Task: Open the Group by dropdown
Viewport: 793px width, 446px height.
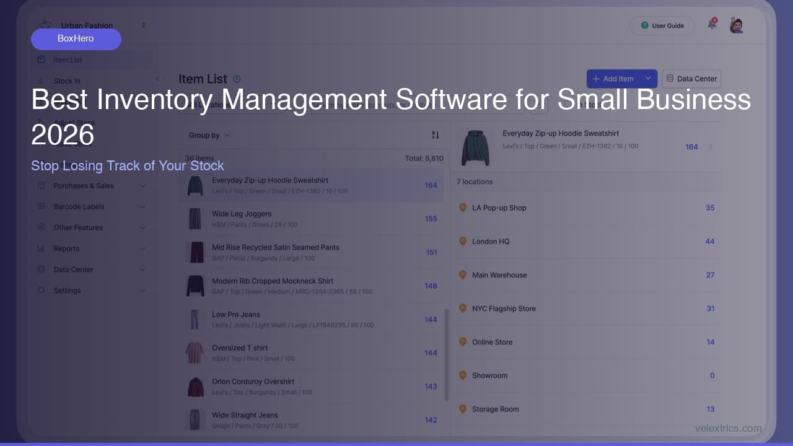Action: point(209,135)
